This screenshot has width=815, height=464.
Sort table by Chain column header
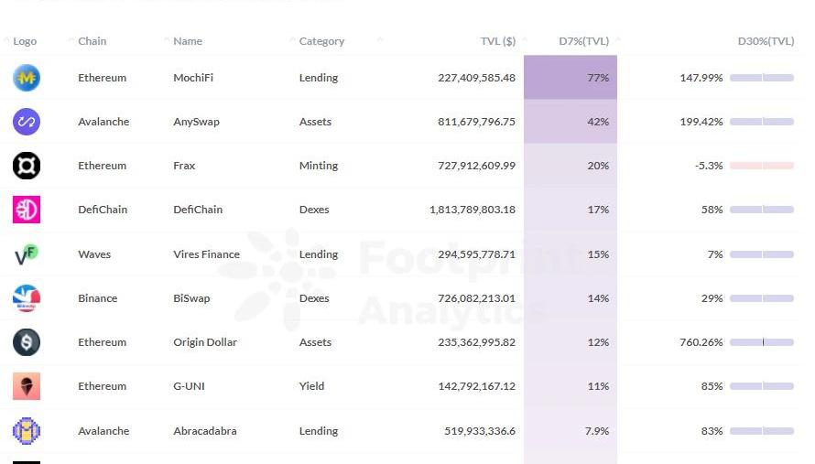coord(92,41)
